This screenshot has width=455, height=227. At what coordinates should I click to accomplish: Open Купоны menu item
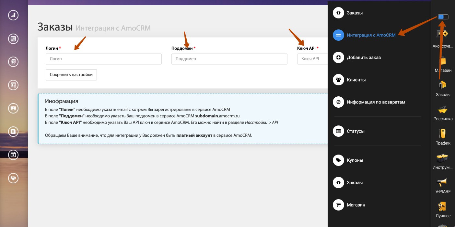tap(355, 160)
